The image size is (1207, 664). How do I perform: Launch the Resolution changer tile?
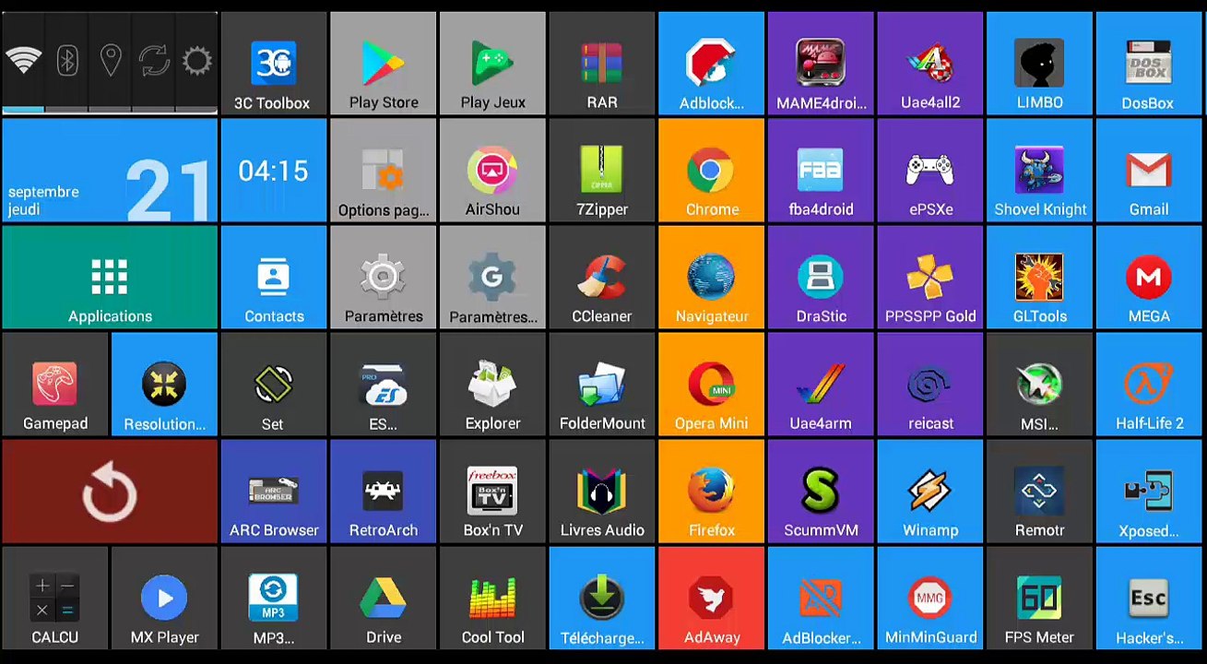164,385
